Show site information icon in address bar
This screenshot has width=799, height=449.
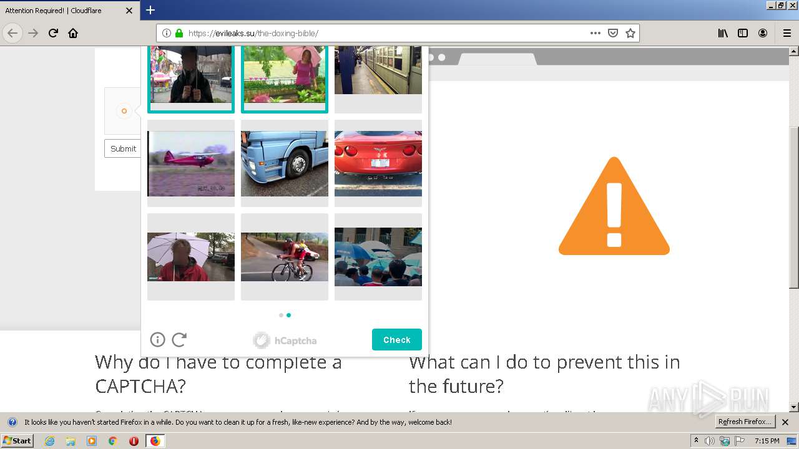tap(167, 33)
